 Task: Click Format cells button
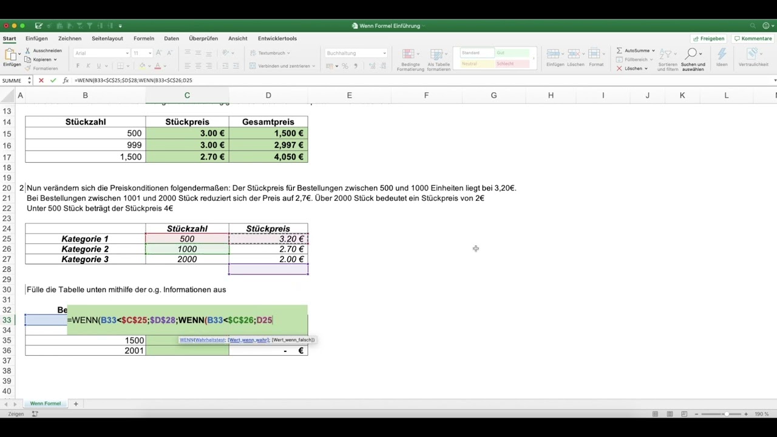click(x=596, y=58)
